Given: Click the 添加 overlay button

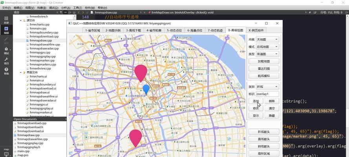Looking at the screenshot, I should coord(256,101).
